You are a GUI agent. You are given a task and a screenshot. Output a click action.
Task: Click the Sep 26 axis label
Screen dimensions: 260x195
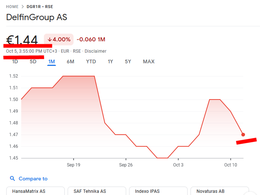(x=126, y=165)
